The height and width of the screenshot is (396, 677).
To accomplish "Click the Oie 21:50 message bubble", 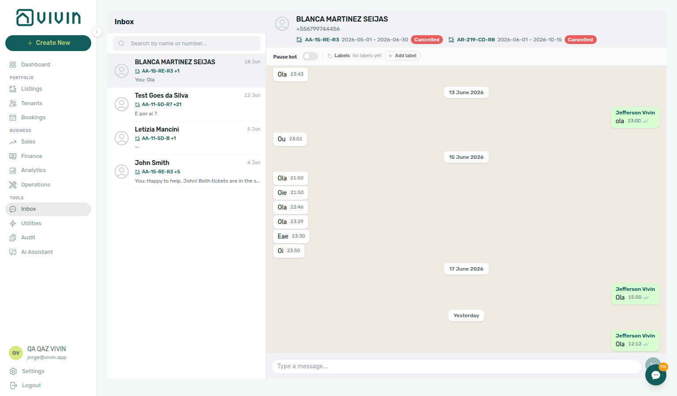I will coord(290,193).
